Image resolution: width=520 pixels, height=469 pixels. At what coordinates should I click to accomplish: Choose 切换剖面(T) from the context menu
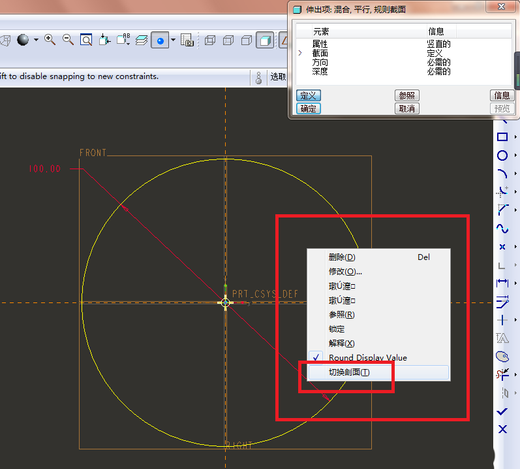click(348, 372)
